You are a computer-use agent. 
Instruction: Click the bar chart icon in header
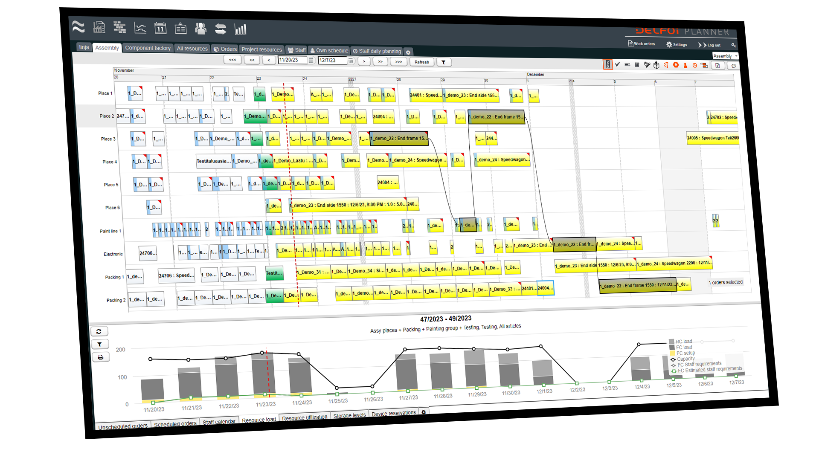point(241,29)
